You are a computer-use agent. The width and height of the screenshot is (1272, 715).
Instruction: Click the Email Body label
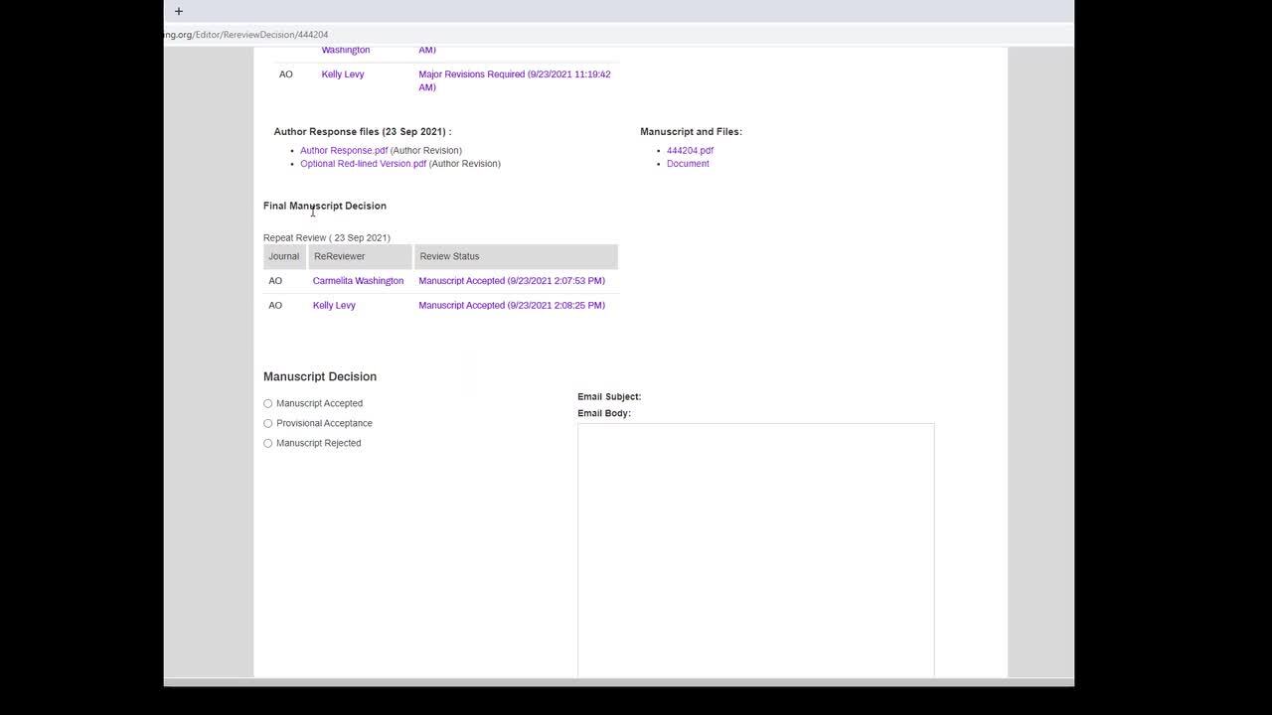pos(604,414)
